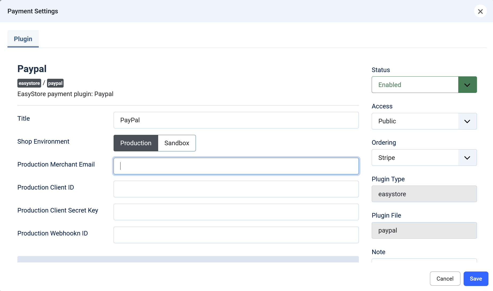Click the Production Client Secret Key field

pyautogui.click(x=236, y=212)
